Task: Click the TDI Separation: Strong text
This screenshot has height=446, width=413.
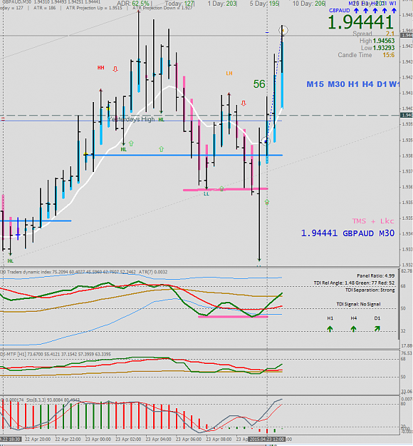Action: [x=370, y=290]
